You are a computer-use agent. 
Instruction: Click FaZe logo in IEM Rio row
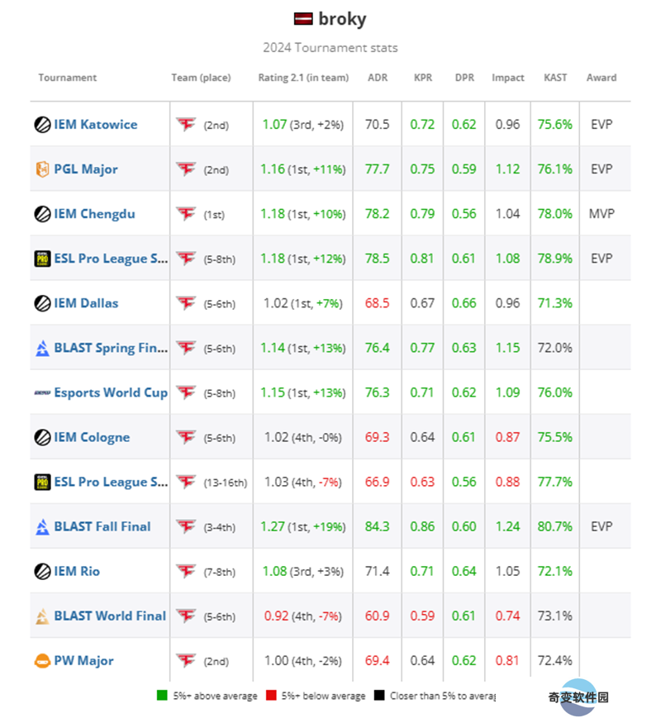click(x=187, y=571)
